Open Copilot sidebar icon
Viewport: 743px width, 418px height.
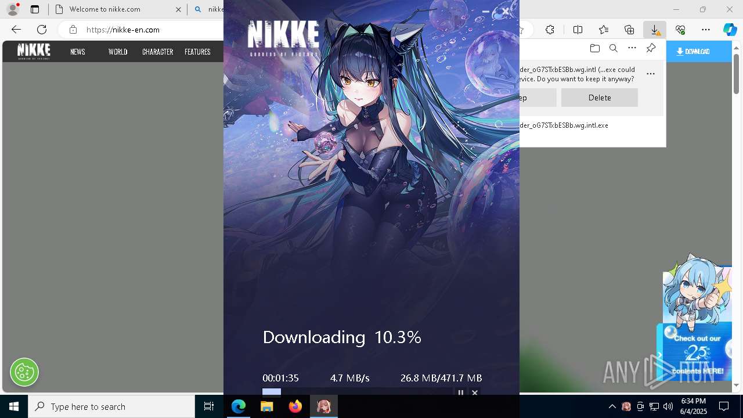[730, 30]
